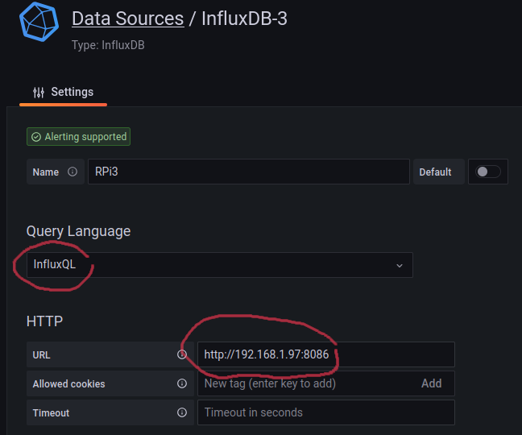
Task: Click the Name label
Action: coord(46,172)
